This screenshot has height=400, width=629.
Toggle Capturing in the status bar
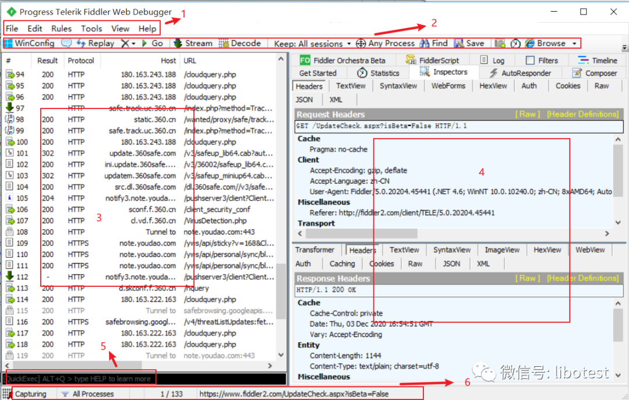(30, 394)
